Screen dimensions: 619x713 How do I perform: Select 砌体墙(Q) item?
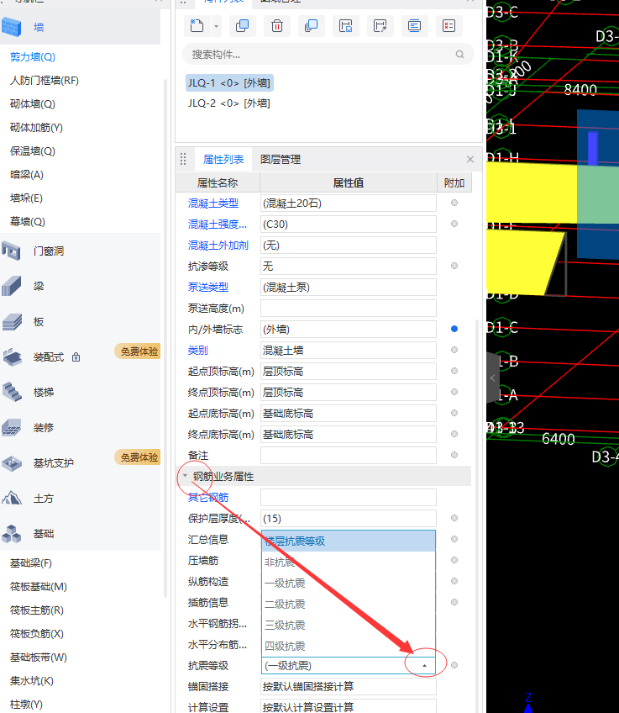tap(33, 104)
